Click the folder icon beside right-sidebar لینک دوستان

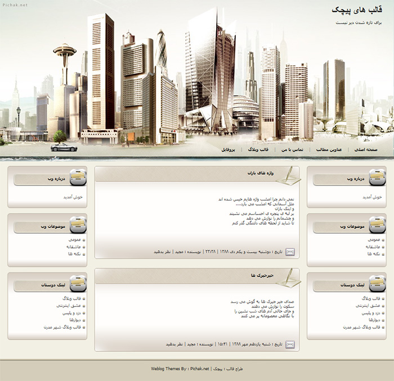[x=377, y=284]
